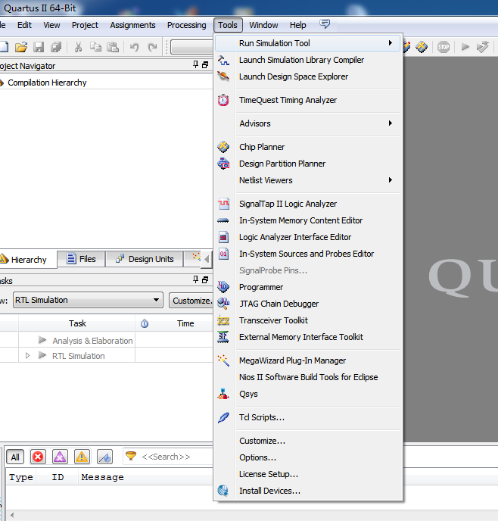Click the Save disk toolbar icon
The image size is (498, 521).
(x=39, y=47)
